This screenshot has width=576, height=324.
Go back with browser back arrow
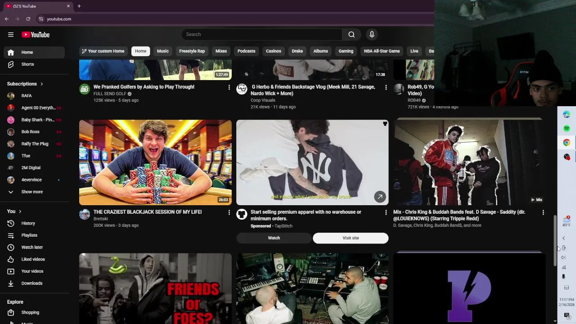point(7,19)
